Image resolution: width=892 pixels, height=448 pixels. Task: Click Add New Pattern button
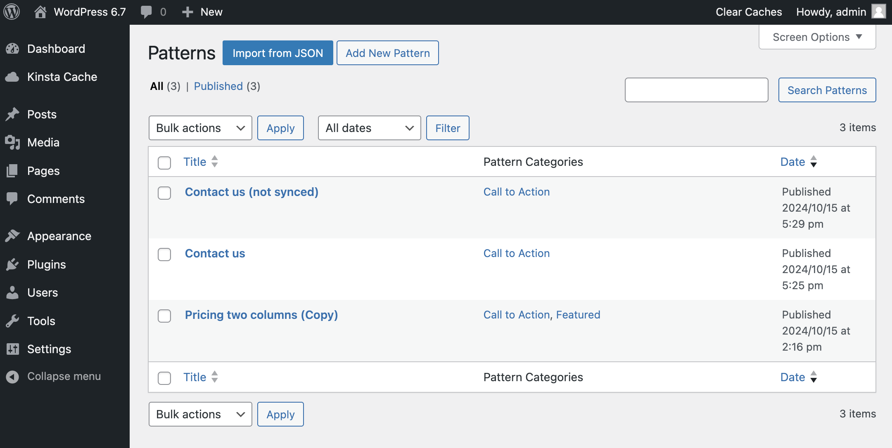tap(387, 52)
